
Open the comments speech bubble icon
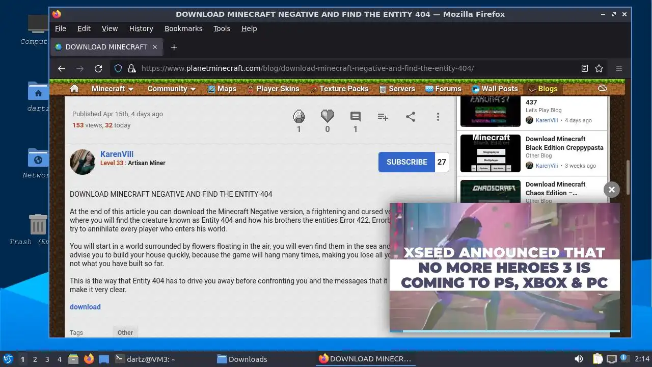pos(356,117)
